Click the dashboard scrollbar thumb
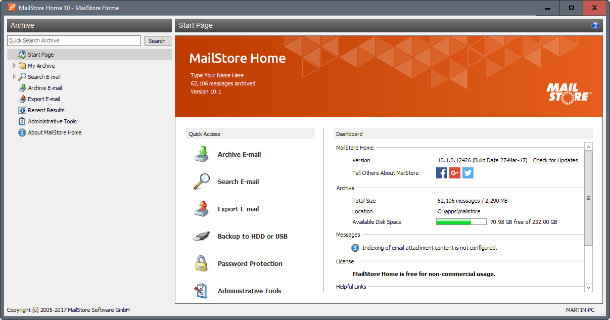610x320 pixels. coord(588,198)
